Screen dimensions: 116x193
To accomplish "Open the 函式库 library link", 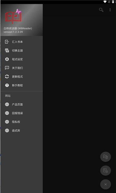I will pyautogui.click(x=22, y=131).
